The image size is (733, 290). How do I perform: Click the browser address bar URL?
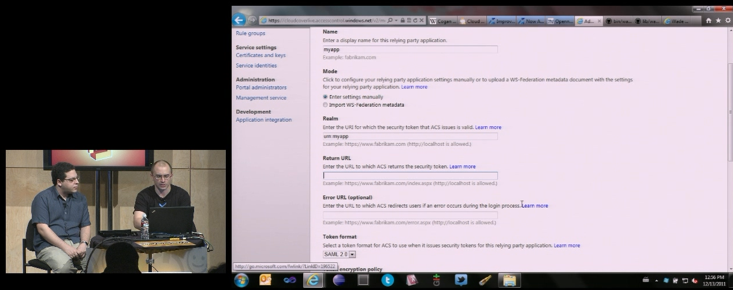(x=326, y=20)
